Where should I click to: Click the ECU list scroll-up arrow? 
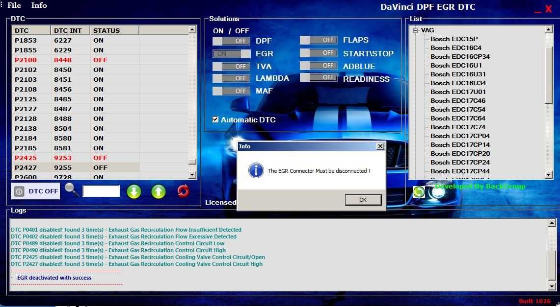click(548, 29)
